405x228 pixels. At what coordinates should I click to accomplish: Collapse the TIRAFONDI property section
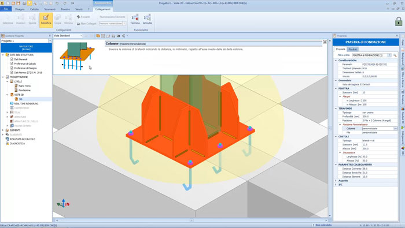pyautogui.click(x=336, y=109)
